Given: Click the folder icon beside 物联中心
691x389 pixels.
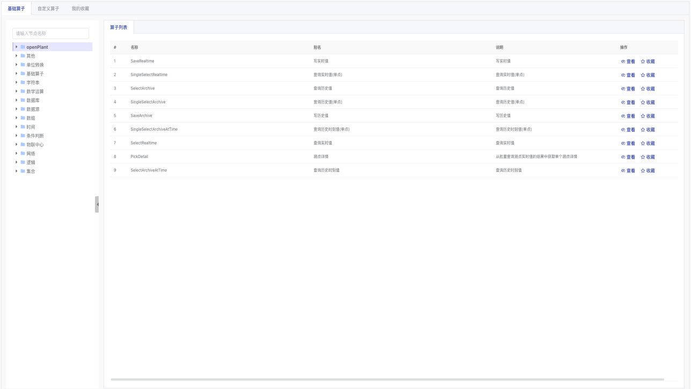Looking at the screenshot, I should (x=23, y=145).
